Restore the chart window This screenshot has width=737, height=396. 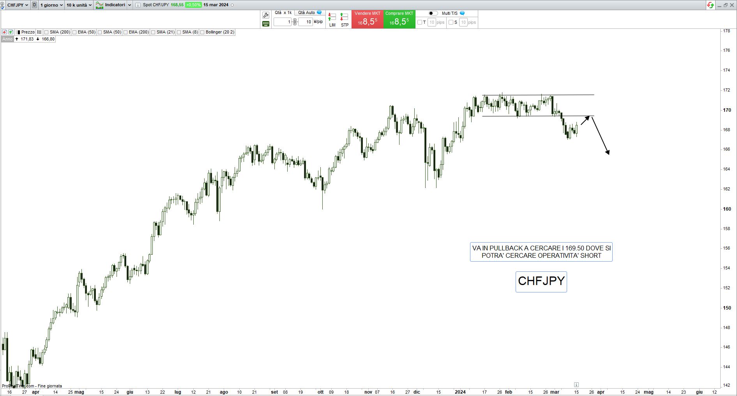(726, 5)
